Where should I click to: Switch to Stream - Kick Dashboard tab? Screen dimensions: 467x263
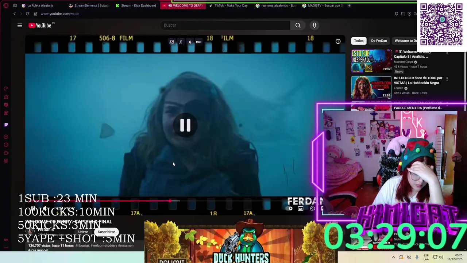[136, 5]
